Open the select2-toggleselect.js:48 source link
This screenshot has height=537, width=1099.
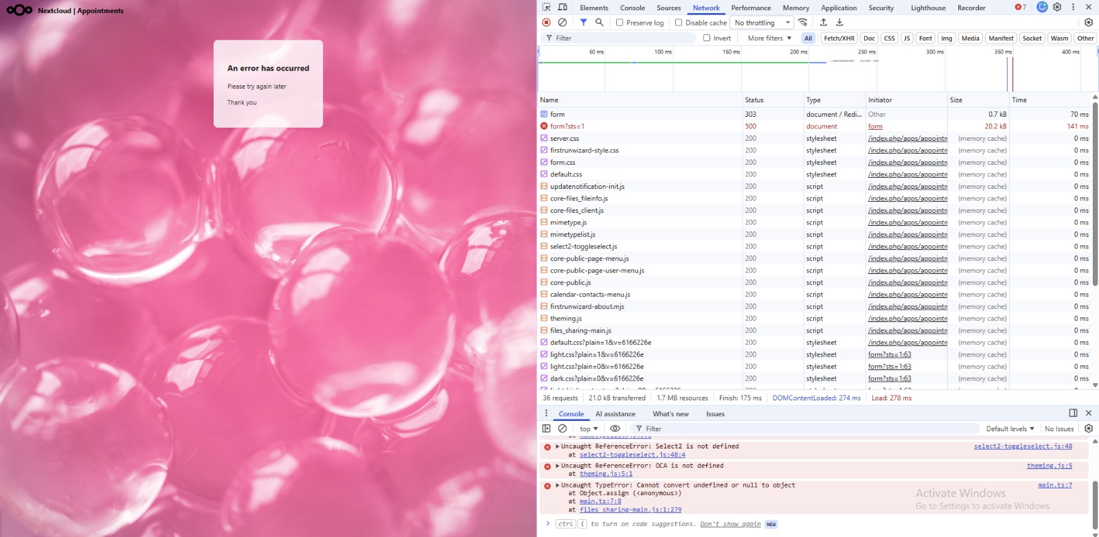tap(1022, 446)
